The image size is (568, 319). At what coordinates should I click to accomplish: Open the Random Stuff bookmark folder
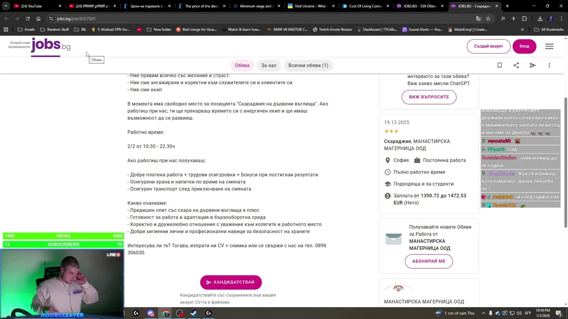click(x=54, y=30)
